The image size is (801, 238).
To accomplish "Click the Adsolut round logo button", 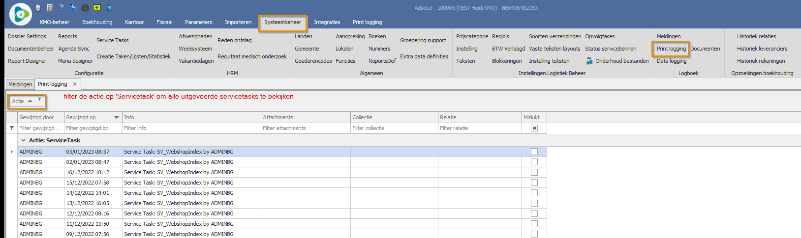I will click(x=21, y=14).
